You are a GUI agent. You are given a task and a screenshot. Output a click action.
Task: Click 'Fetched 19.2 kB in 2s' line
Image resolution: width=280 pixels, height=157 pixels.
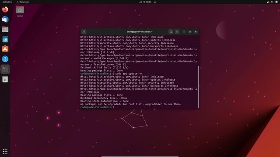tap(105, 68)
